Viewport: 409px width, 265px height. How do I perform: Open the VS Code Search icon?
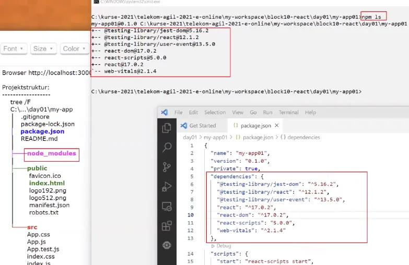pos(167,147)
